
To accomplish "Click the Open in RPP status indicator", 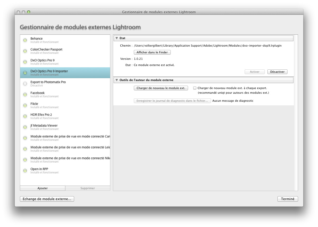I will click(25, 171).
